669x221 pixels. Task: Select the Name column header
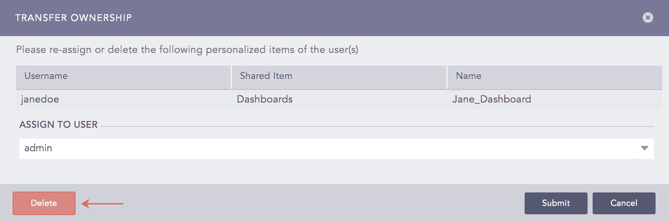pyautogui.click(x=468, y=76)
